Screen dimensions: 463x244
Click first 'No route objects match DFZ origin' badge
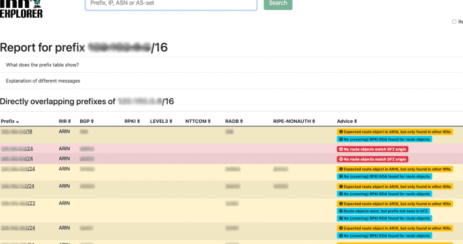pos(372,149)
